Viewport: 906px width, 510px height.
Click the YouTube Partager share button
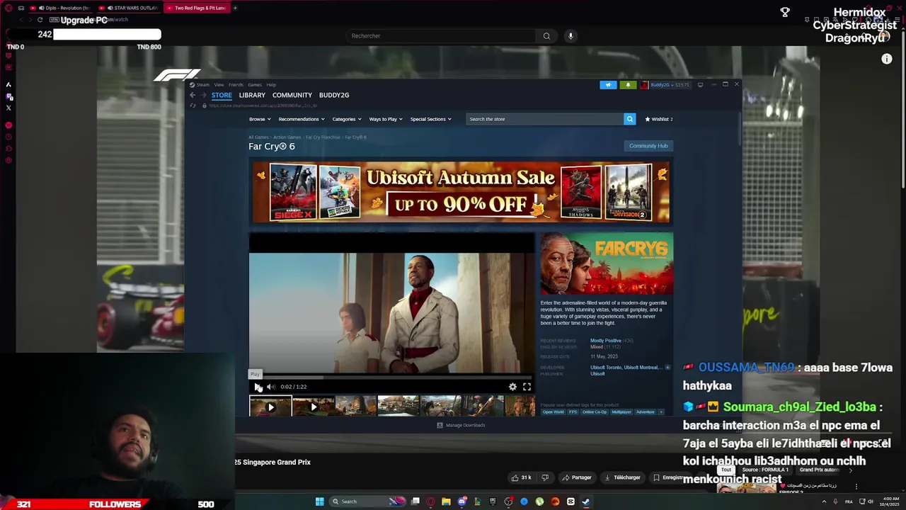click(x=576, y=478)
